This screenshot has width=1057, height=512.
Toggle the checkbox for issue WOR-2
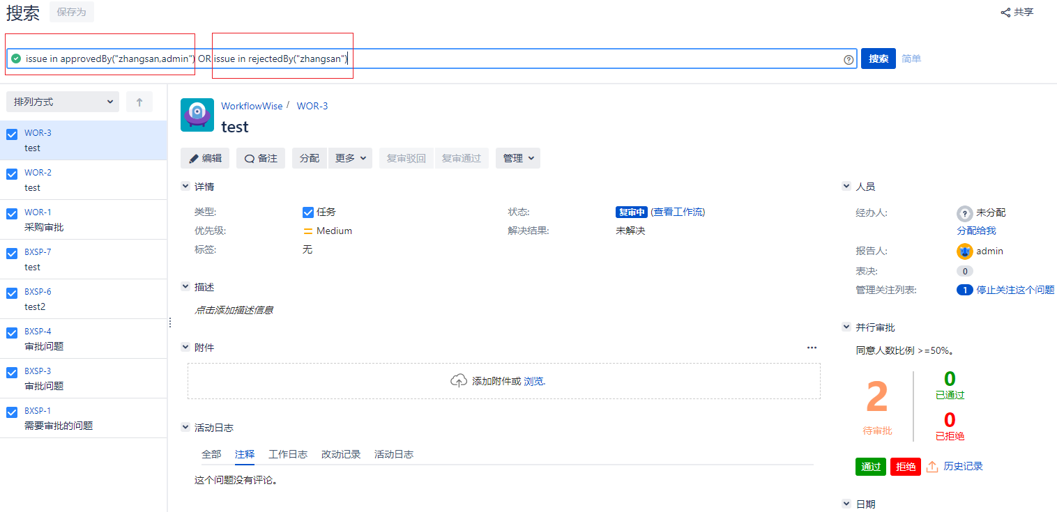[12, 174]
